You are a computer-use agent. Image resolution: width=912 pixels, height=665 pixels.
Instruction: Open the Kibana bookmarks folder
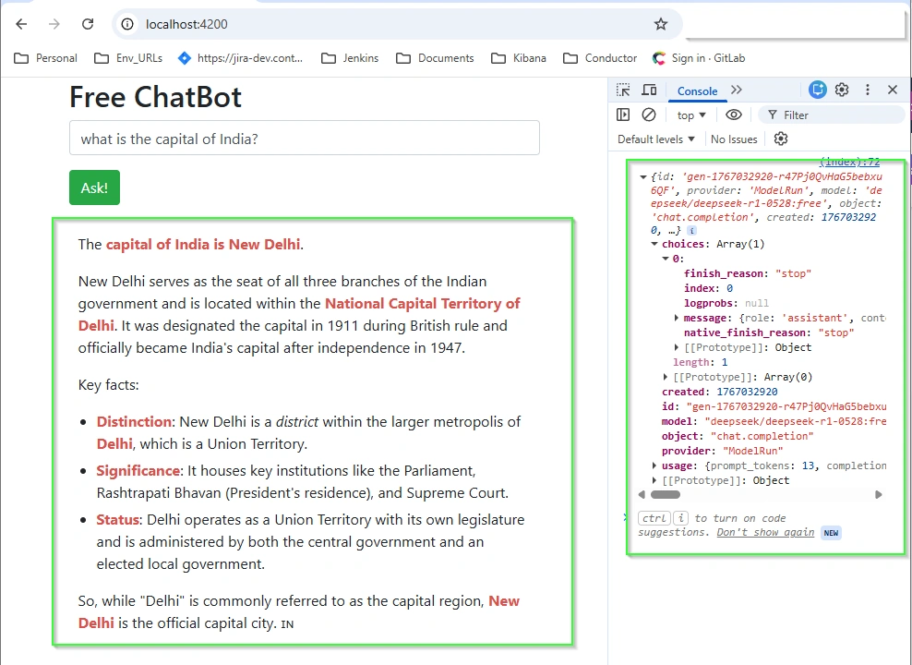[x=519, y=58]
